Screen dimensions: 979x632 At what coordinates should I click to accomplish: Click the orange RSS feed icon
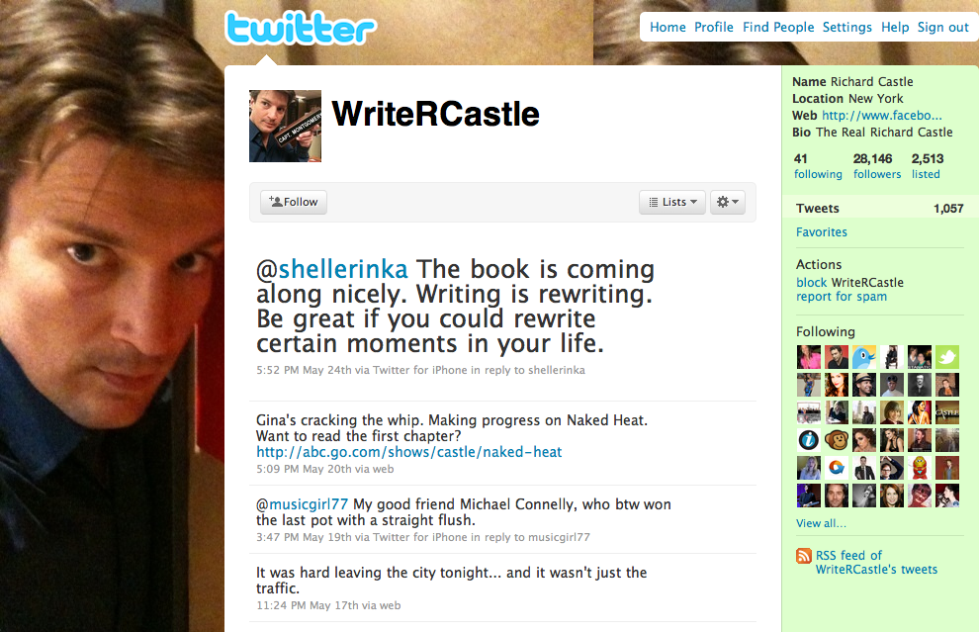point(804,555)
